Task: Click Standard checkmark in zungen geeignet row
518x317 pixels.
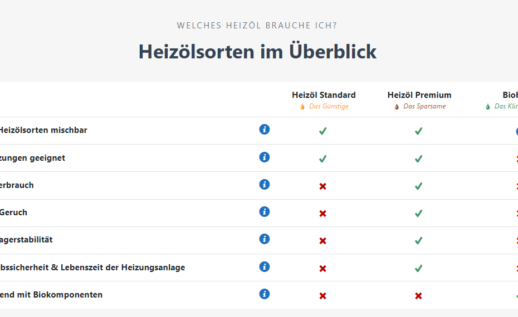Action: coord(322,159)
